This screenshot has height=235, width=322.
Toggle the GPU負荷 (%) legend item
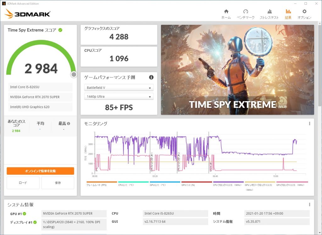197,183
